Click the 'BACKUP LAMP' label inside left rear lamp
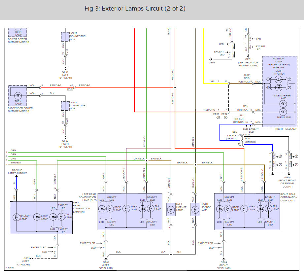The width and height of the screenshot is (304, 275). point(25,218)
